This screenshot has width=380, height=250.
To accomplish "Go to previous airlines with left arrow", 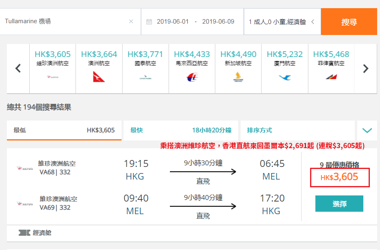I will pos(18,68).
